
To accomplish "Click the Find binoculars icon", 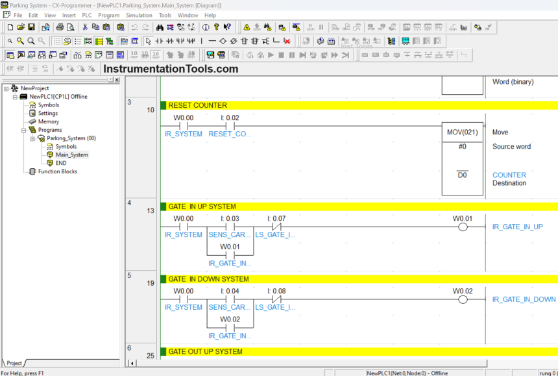I will click(x=160, y=27).
